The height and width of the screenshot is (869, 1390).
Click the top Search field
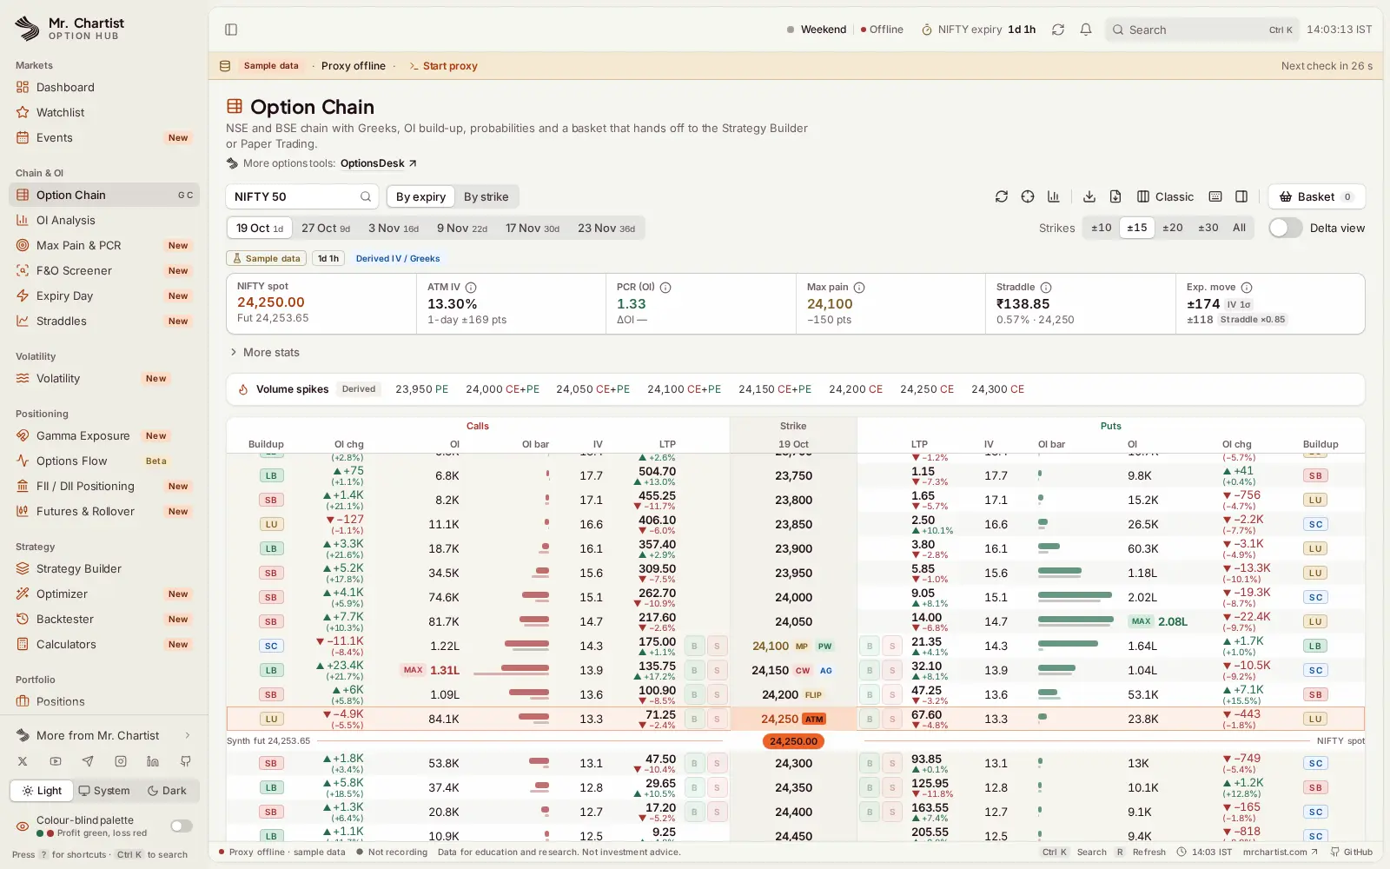coord(1202,30)
